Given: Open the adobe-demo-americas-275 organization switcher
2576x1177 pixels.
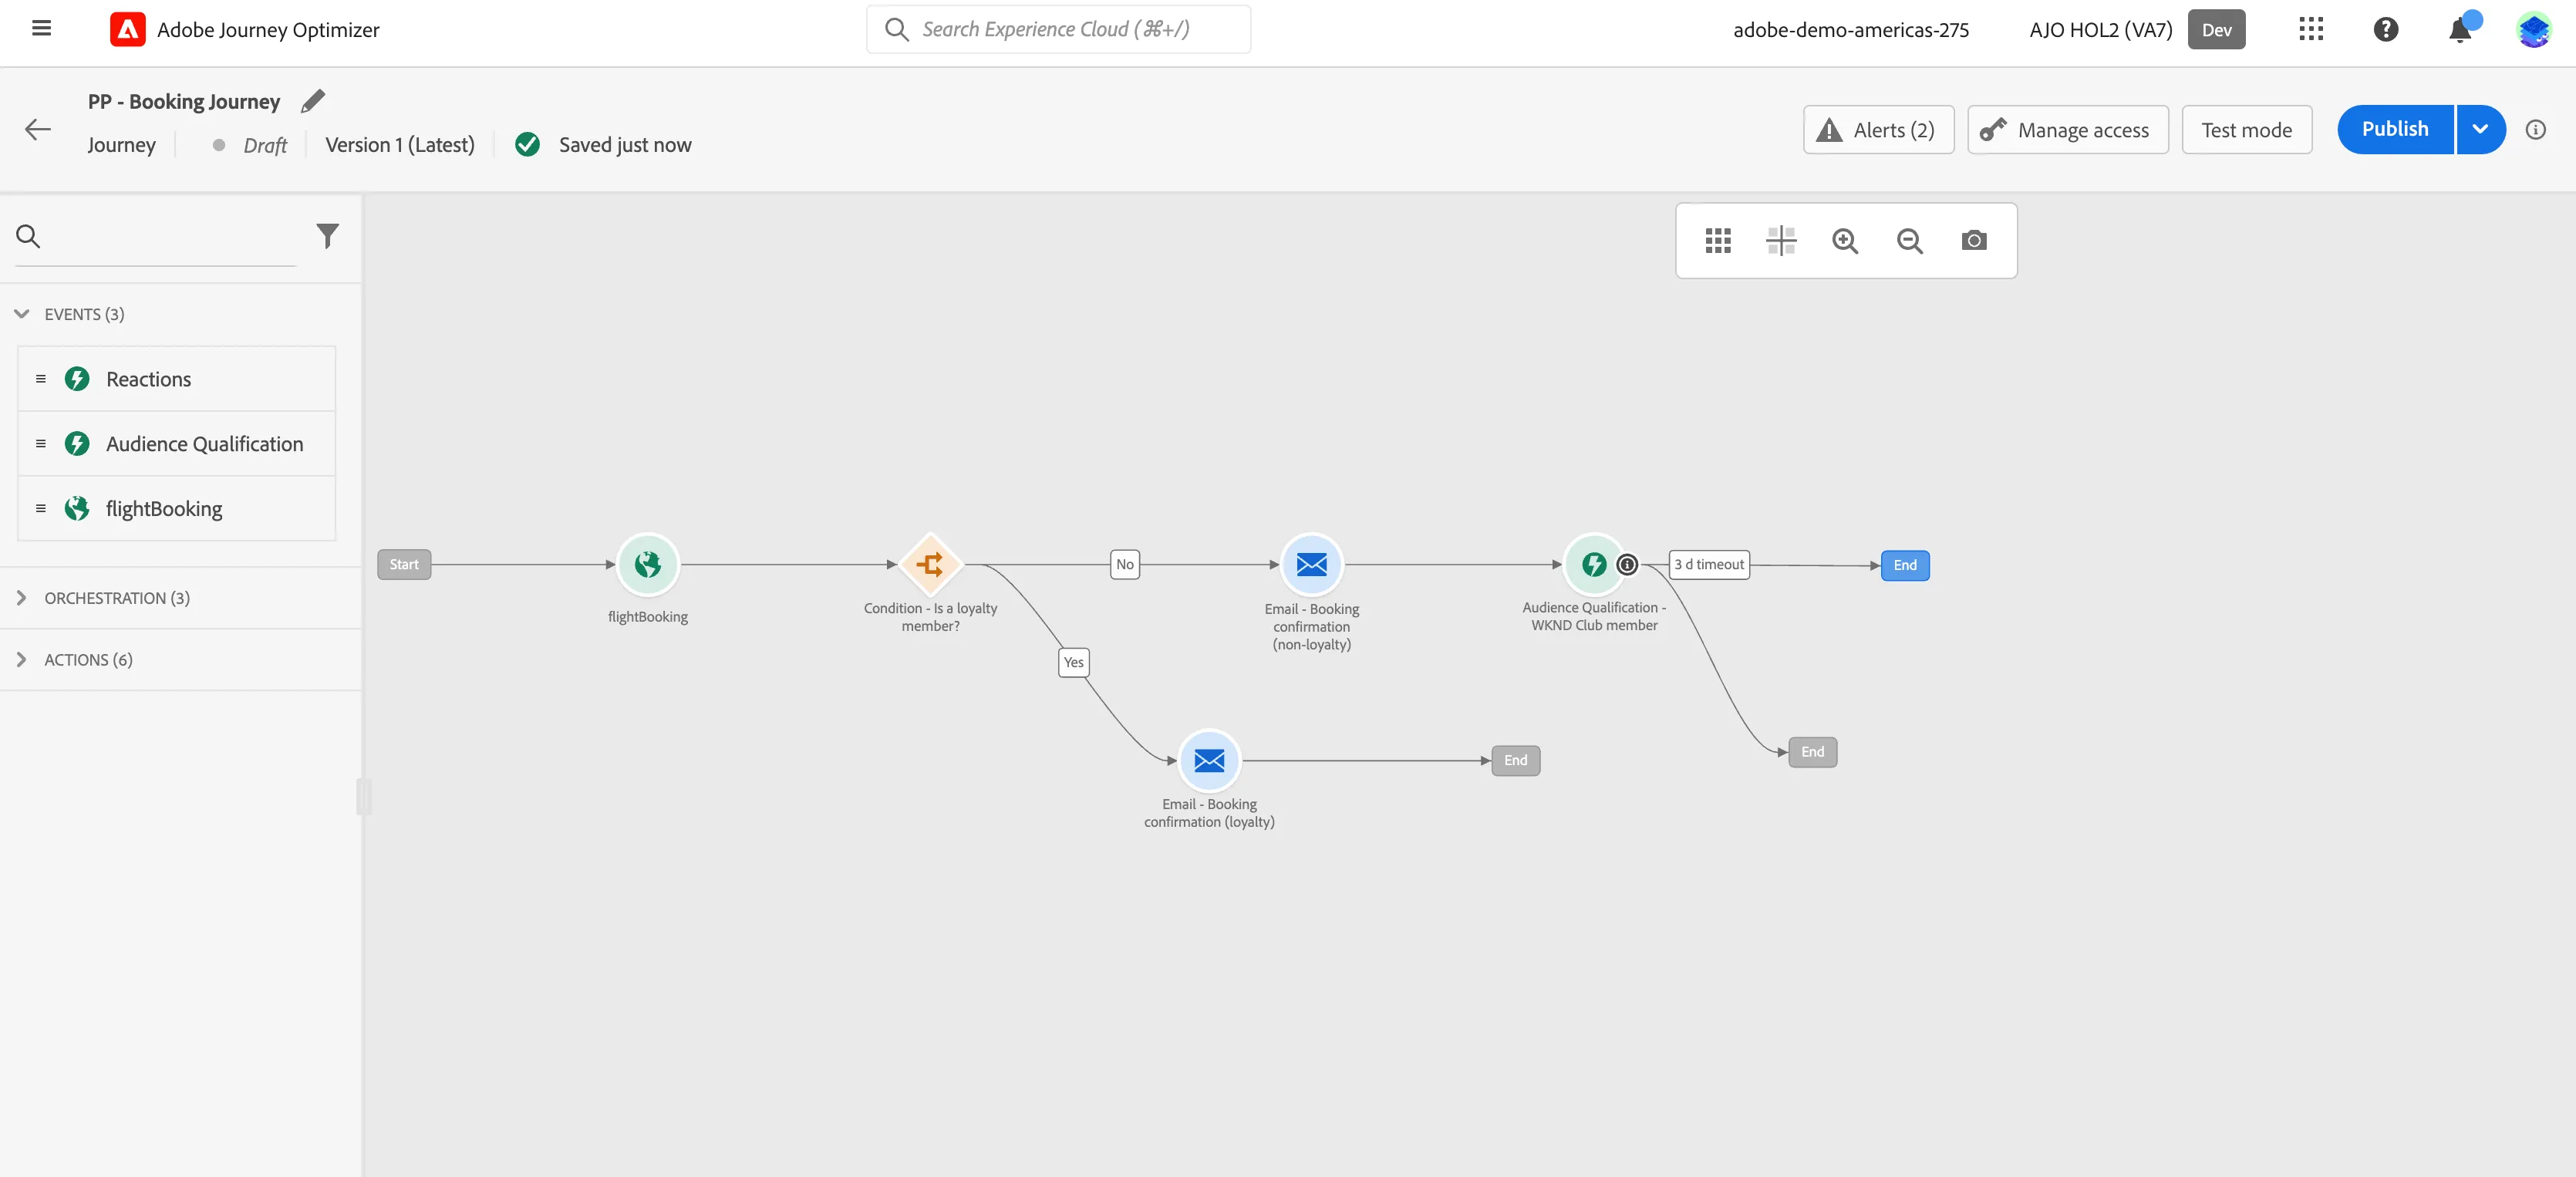Looking at the screenshot, I should point(1851,30).
